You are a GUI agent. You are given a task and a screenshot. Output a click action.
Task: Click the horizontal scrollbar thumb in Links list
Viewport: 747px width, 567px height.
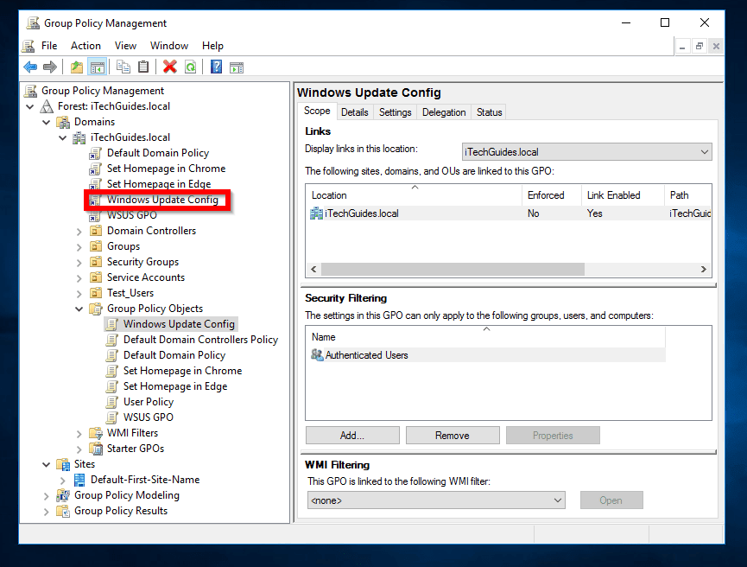[453, 270]
